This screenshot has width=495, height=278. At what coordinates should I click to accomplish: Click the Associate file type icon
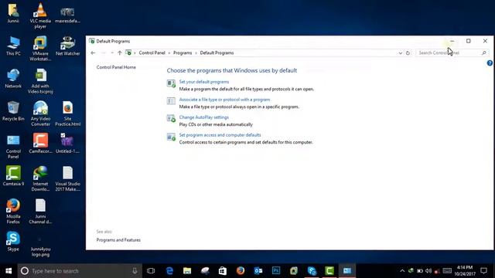pos(171,101)
